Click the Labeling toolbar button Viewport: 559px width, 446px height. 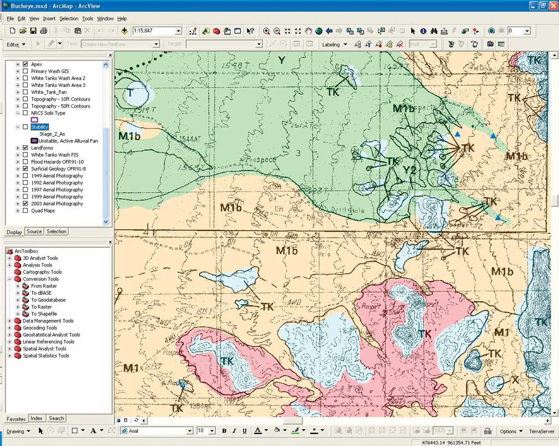[334, 44]
